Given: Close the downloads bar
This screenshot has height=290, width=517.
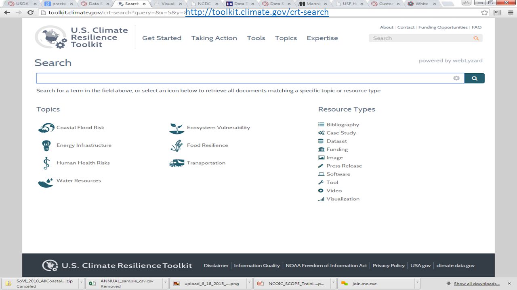Looking at the screenshot, I should (x=510, y=284).
